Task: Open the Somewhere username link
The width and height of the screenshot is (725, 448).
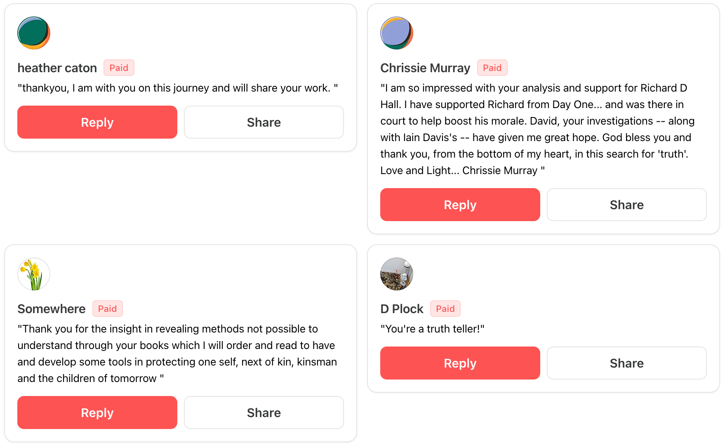Action: point(52,309)
